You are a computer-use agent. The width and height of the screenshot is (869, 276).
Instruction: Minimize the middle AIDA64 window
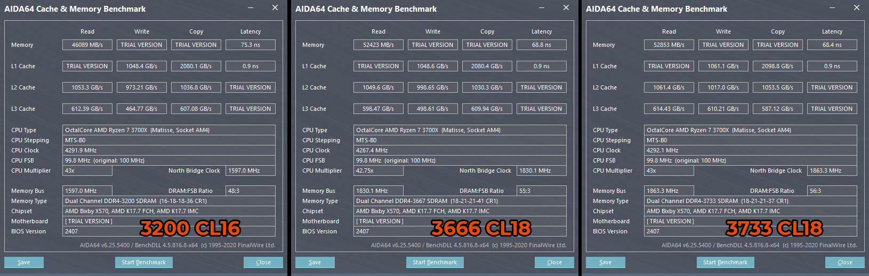tap(542, 8)
